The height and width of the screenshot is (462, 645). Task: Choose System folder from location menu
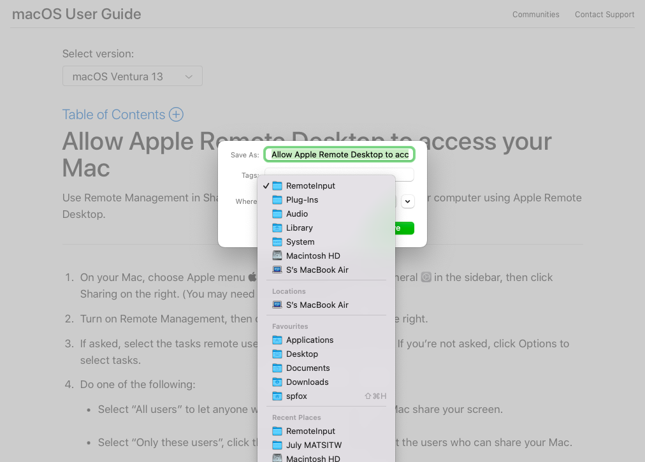click(x=326, y=242)
